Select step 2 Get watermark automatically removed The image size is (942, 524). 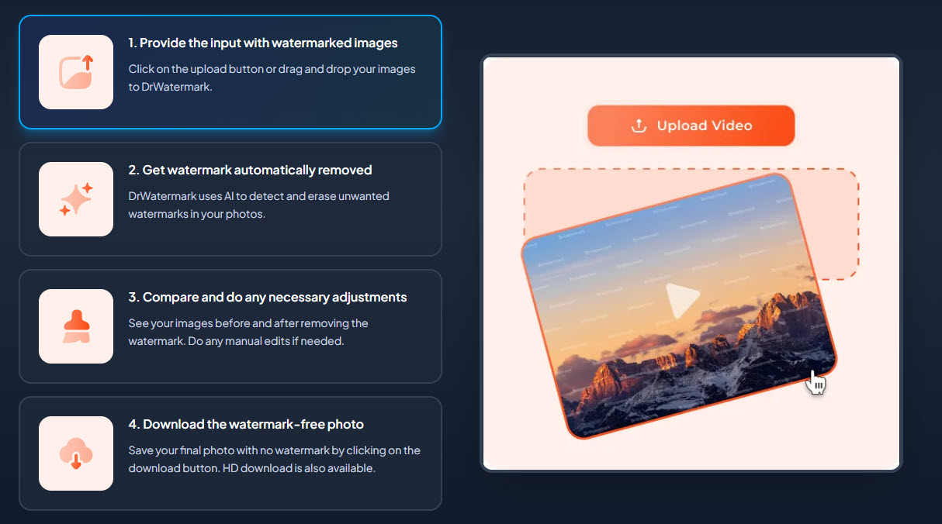tap(230, 199)
